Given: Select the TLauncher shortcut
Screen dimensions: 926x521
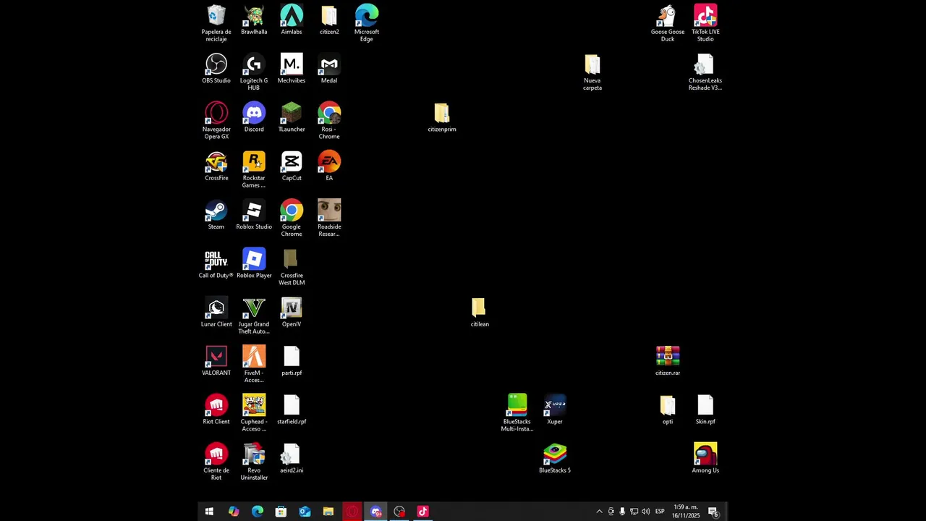Looking at the screenshot, I should tap(292, 117).
